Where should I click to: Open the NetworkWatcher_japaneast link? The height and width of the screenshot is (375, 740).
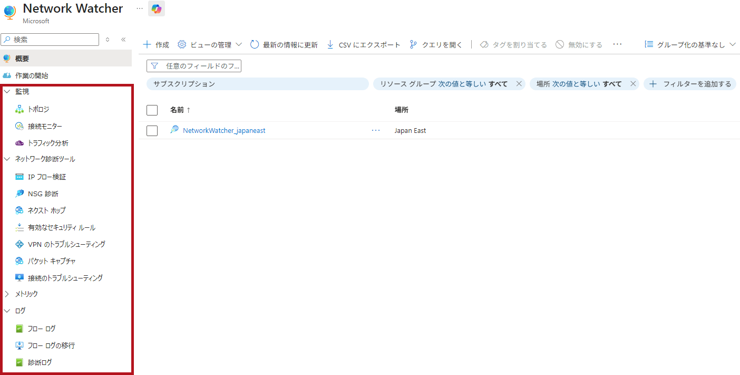tap(224, 130)
